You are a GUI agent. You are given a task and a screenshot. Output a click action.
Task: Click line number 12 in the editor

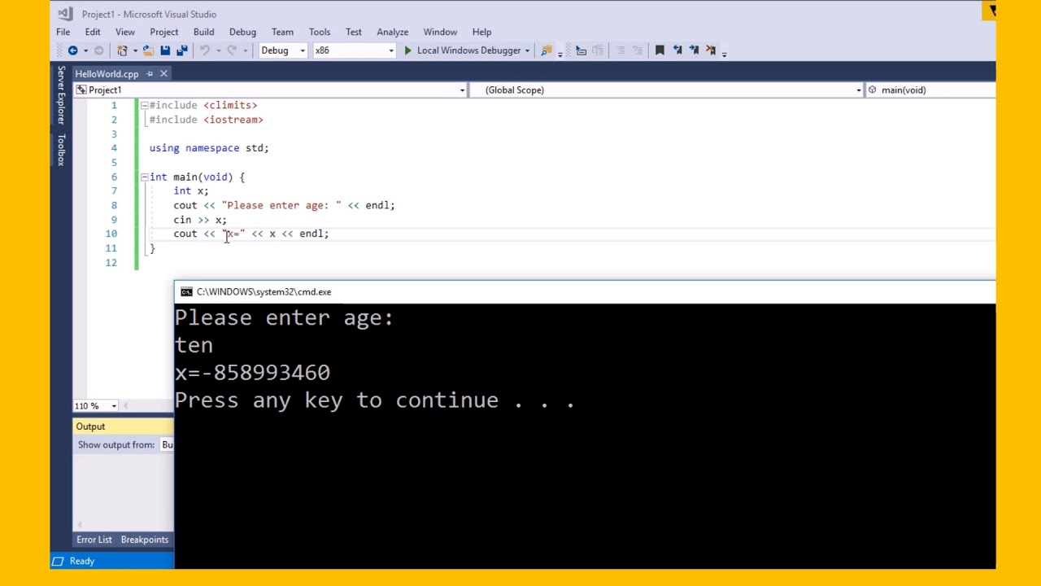pyautogui.click(x=111, y=262)
